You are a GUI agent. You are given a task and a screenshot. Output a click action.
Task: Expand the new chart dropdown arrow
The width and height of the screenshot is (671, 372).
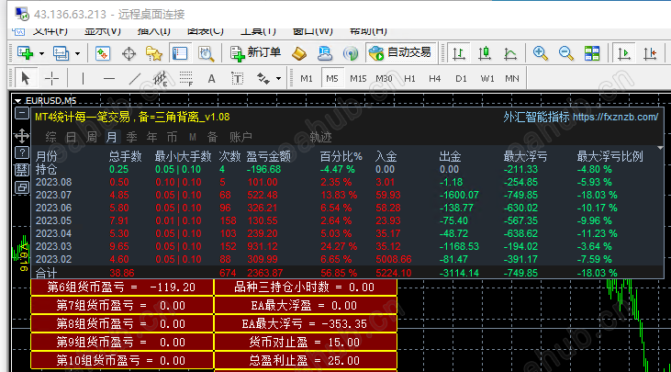pos(41,54)
